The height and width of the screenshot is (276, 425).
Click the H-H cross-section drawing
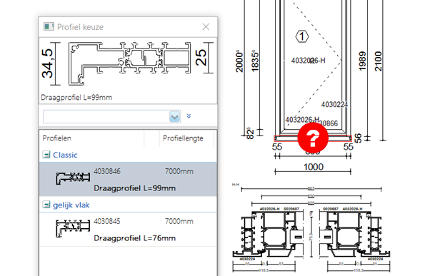311,229
